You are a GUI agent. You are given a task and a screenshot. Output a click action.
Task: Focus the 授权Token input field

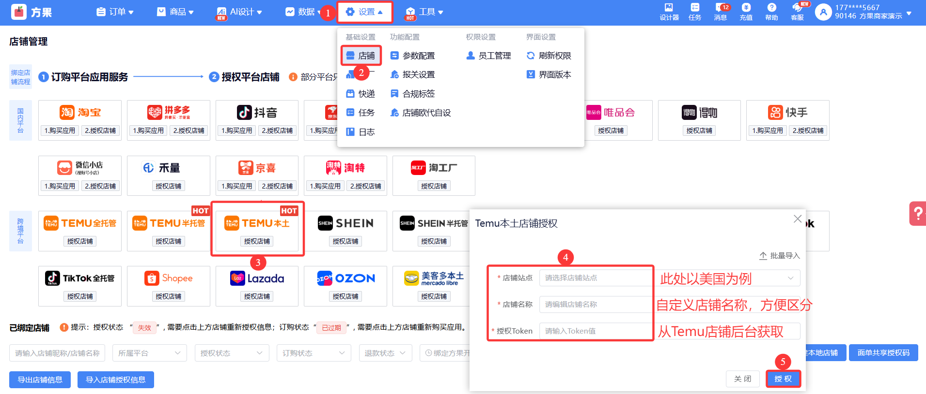670,331
